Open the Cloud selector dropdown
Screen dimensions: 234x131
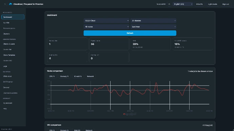coord(106,21)
